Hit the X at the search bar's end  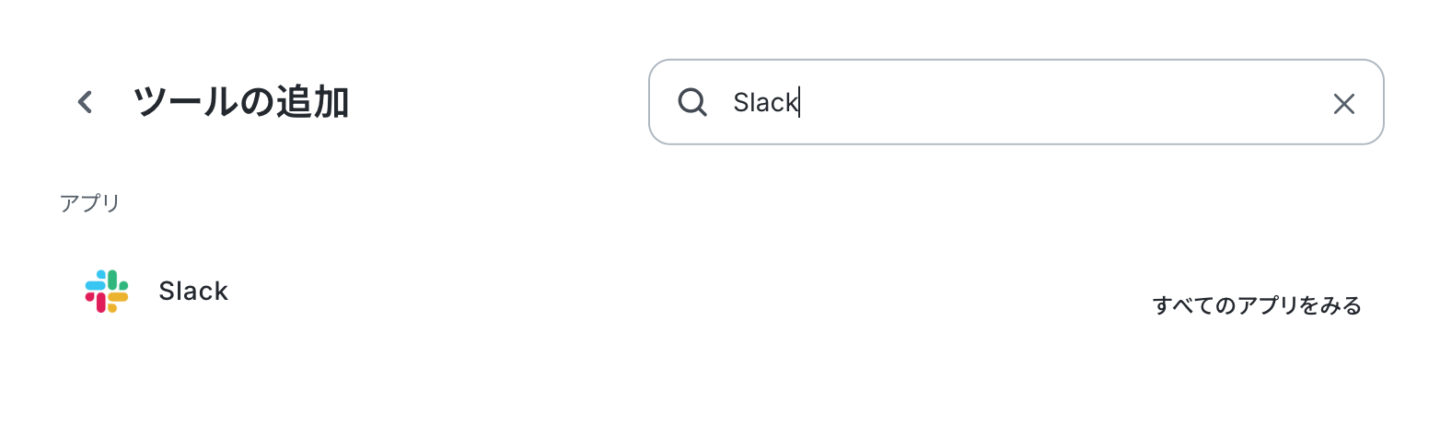(1344, 104)
